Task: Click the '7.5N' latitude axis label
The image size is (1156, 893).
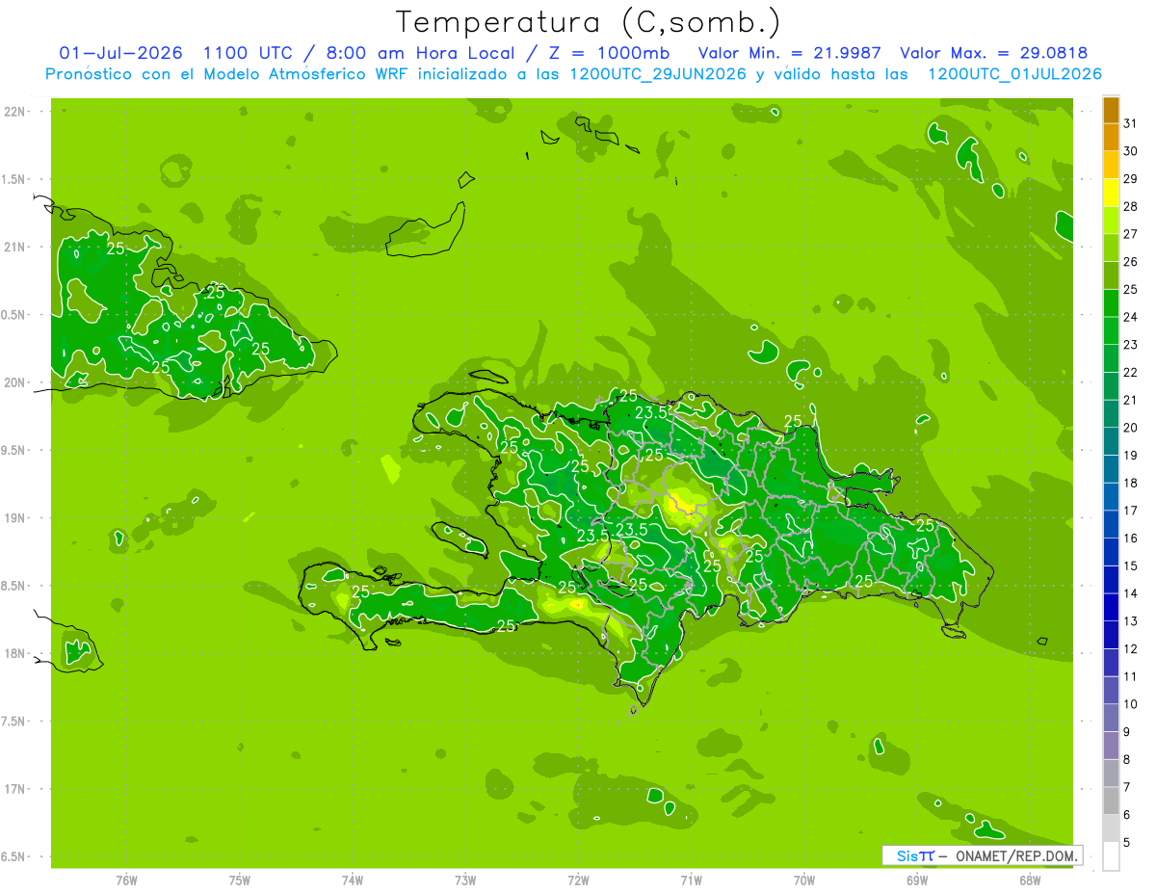Action: (x=13, y=722)
